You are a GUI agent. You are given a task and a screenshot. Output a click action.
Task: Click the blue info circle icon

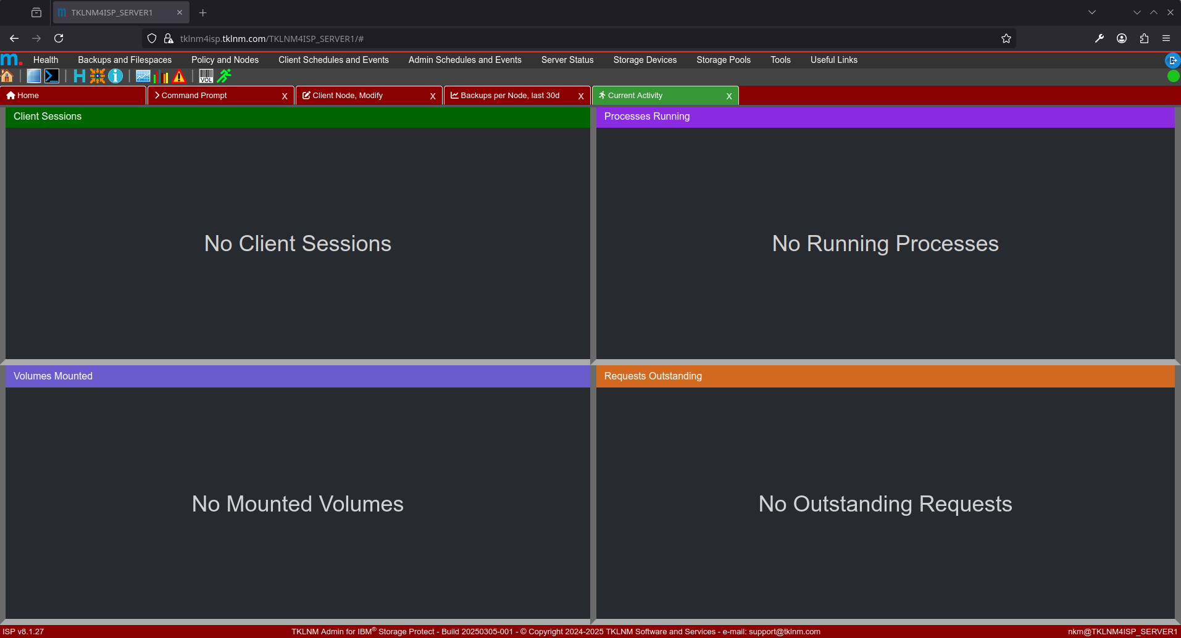point(115,76)
